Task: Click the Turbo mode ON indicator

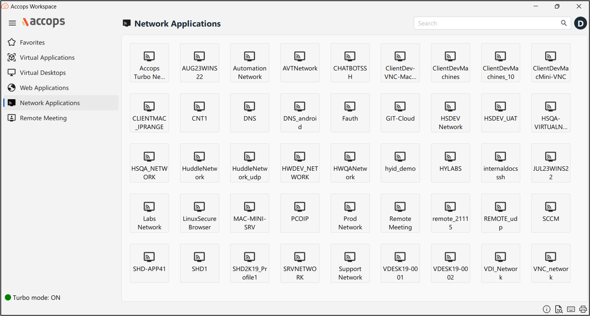Action: tap(32, 298)
